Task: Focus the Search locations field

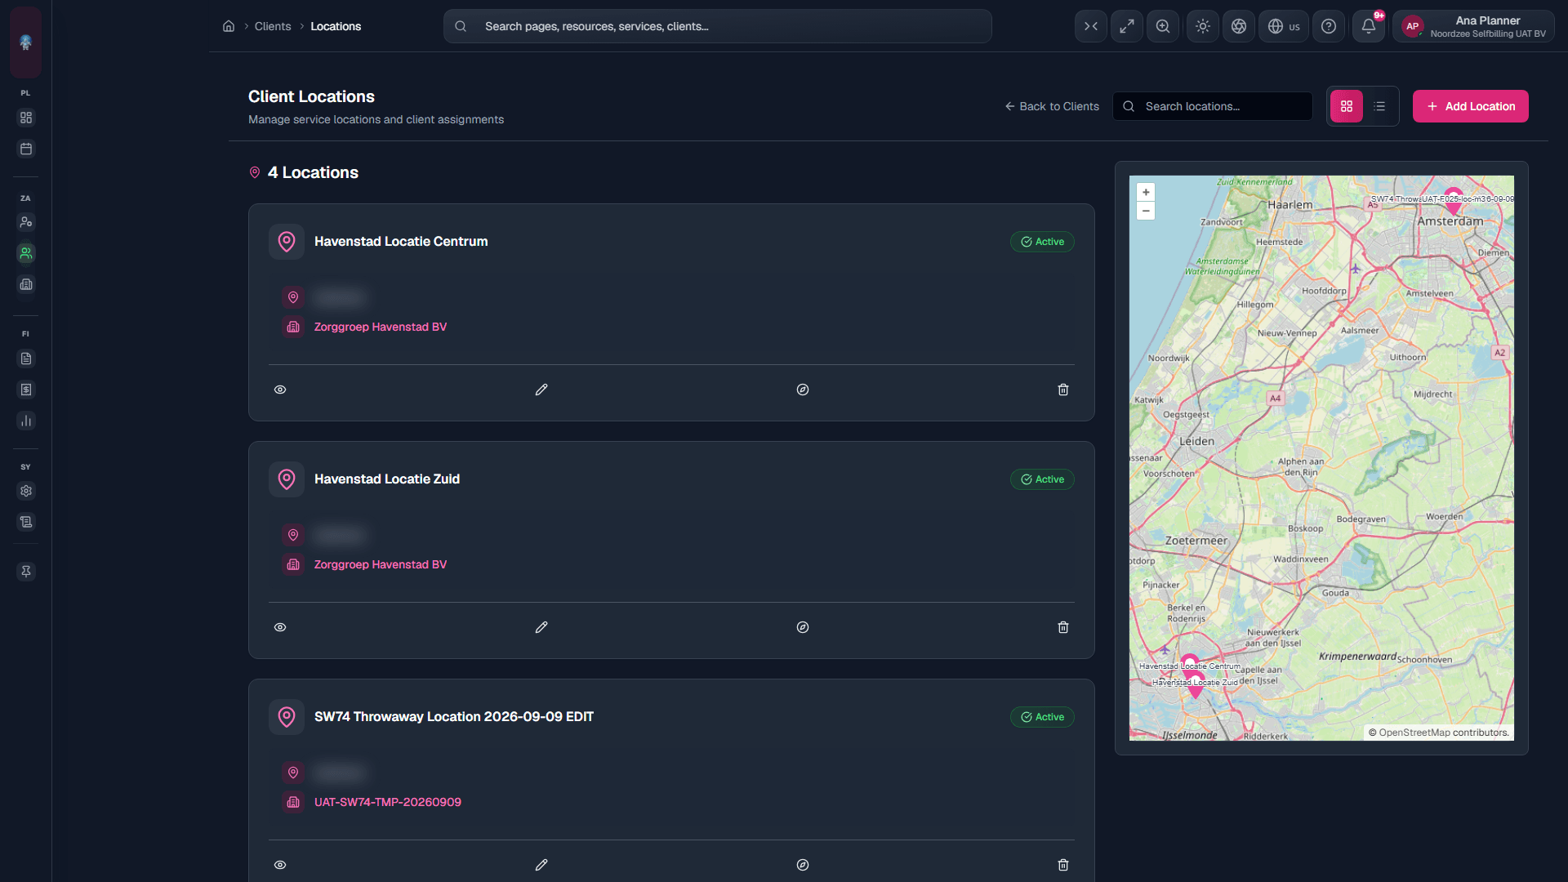Action: (x=1213, y=106)
